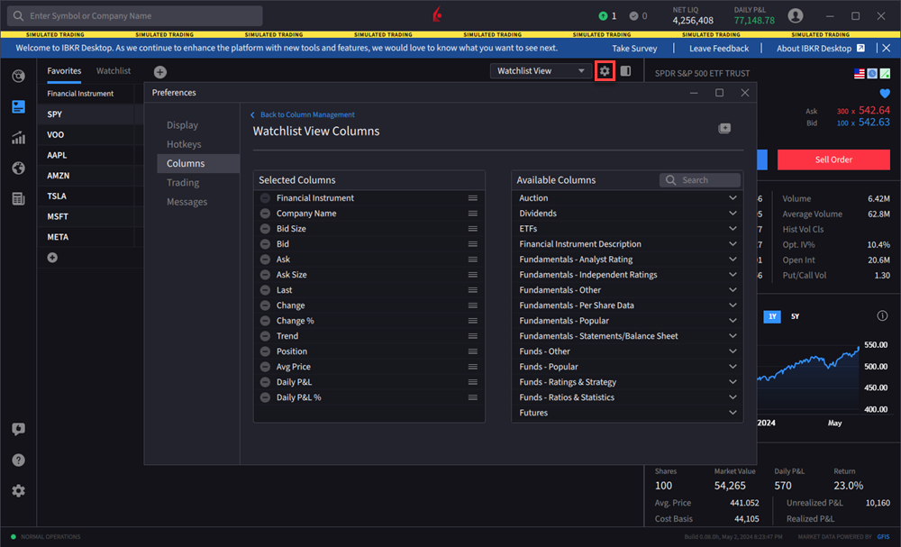
Task: Remove the Avg Price column
Action: 265,367
